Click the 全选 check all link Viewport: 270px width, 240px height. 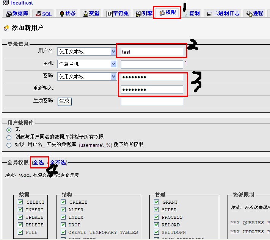(38, 163)
